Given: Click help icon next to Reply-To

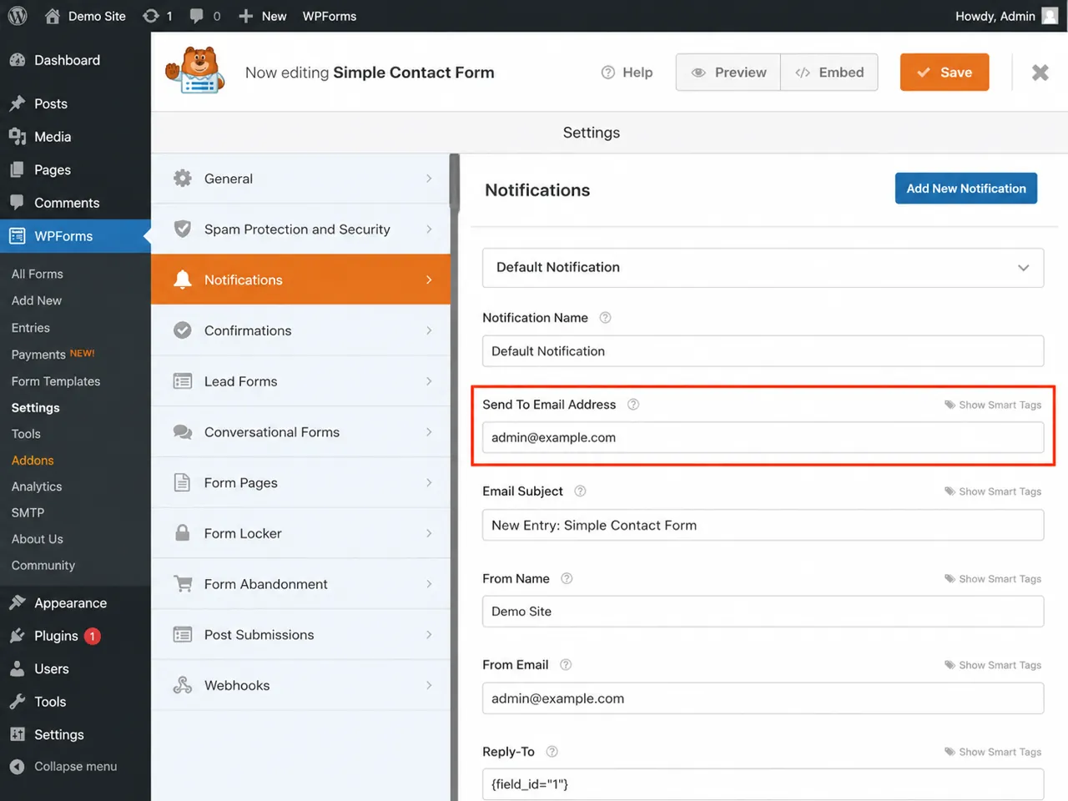Looking at the screenshot, I should click(x=552, y=752).
